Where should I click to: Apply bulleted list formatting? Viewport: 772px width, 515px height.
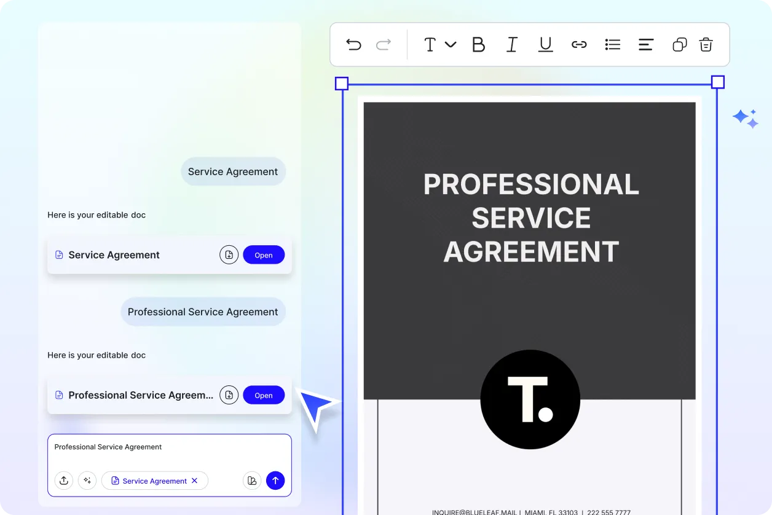click(613, 44)
